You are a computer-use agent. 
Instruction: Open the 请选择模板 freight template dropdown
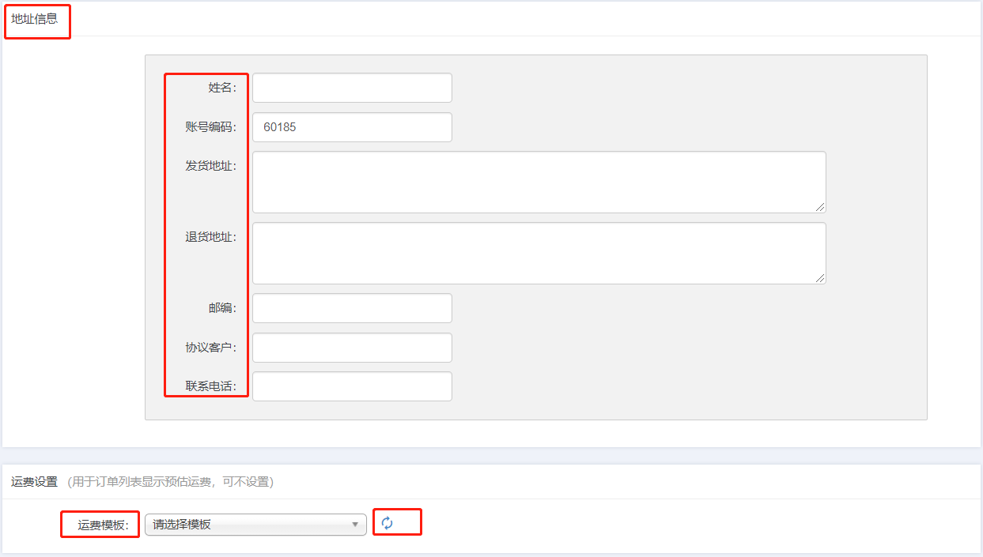(255, 525)
